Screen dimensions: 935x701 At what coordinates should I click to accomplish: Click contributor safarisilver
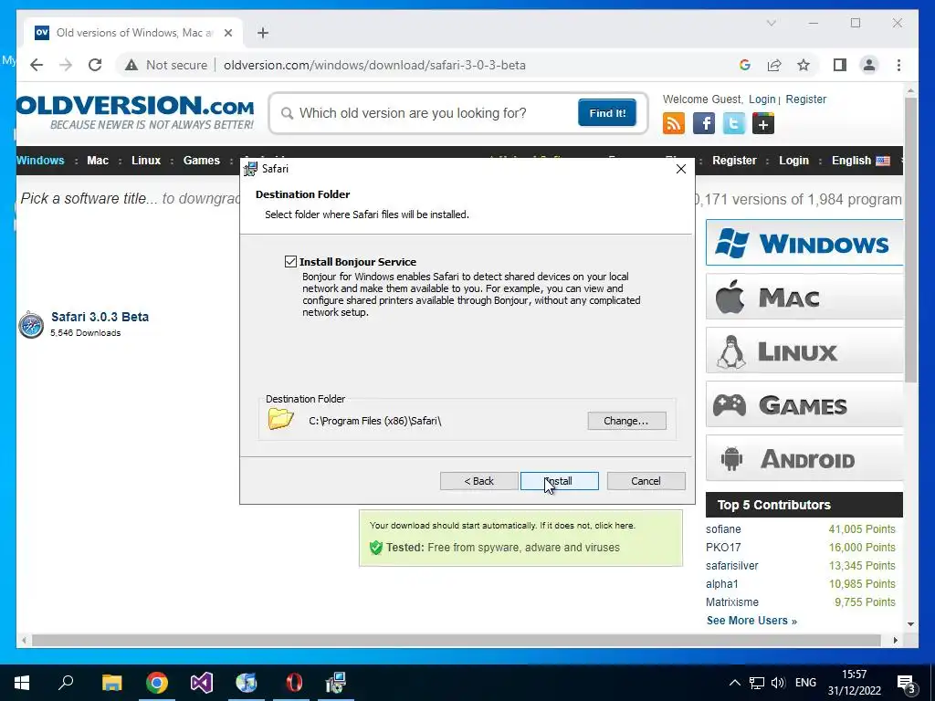click(x=732, y=566)
